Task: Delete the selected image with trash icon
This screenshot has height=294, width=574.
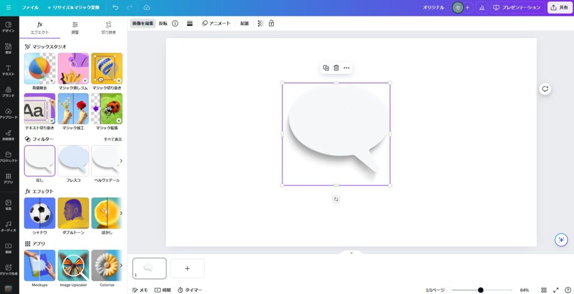Action: 336,68
